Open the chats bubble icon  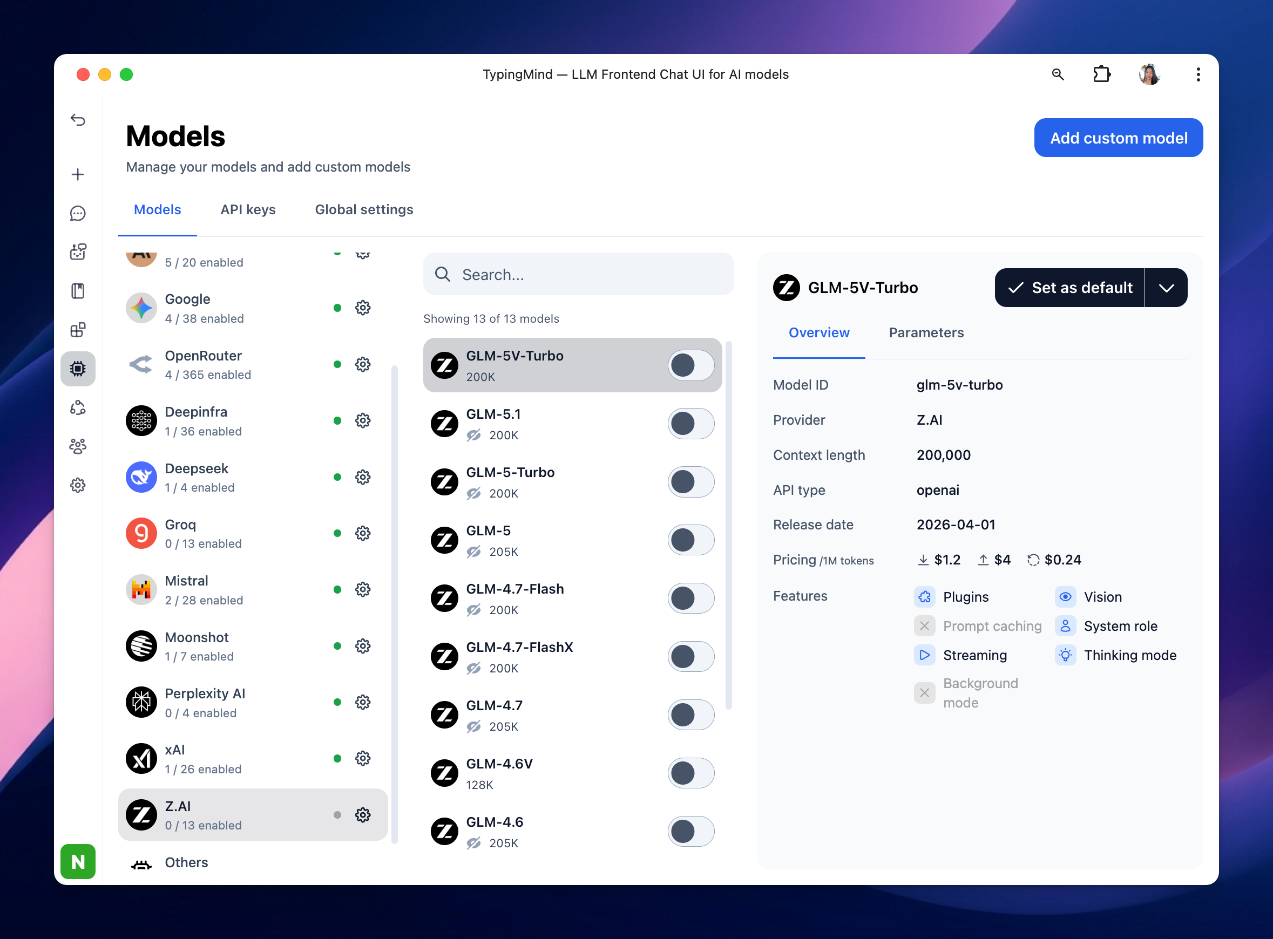pos(78,213)
